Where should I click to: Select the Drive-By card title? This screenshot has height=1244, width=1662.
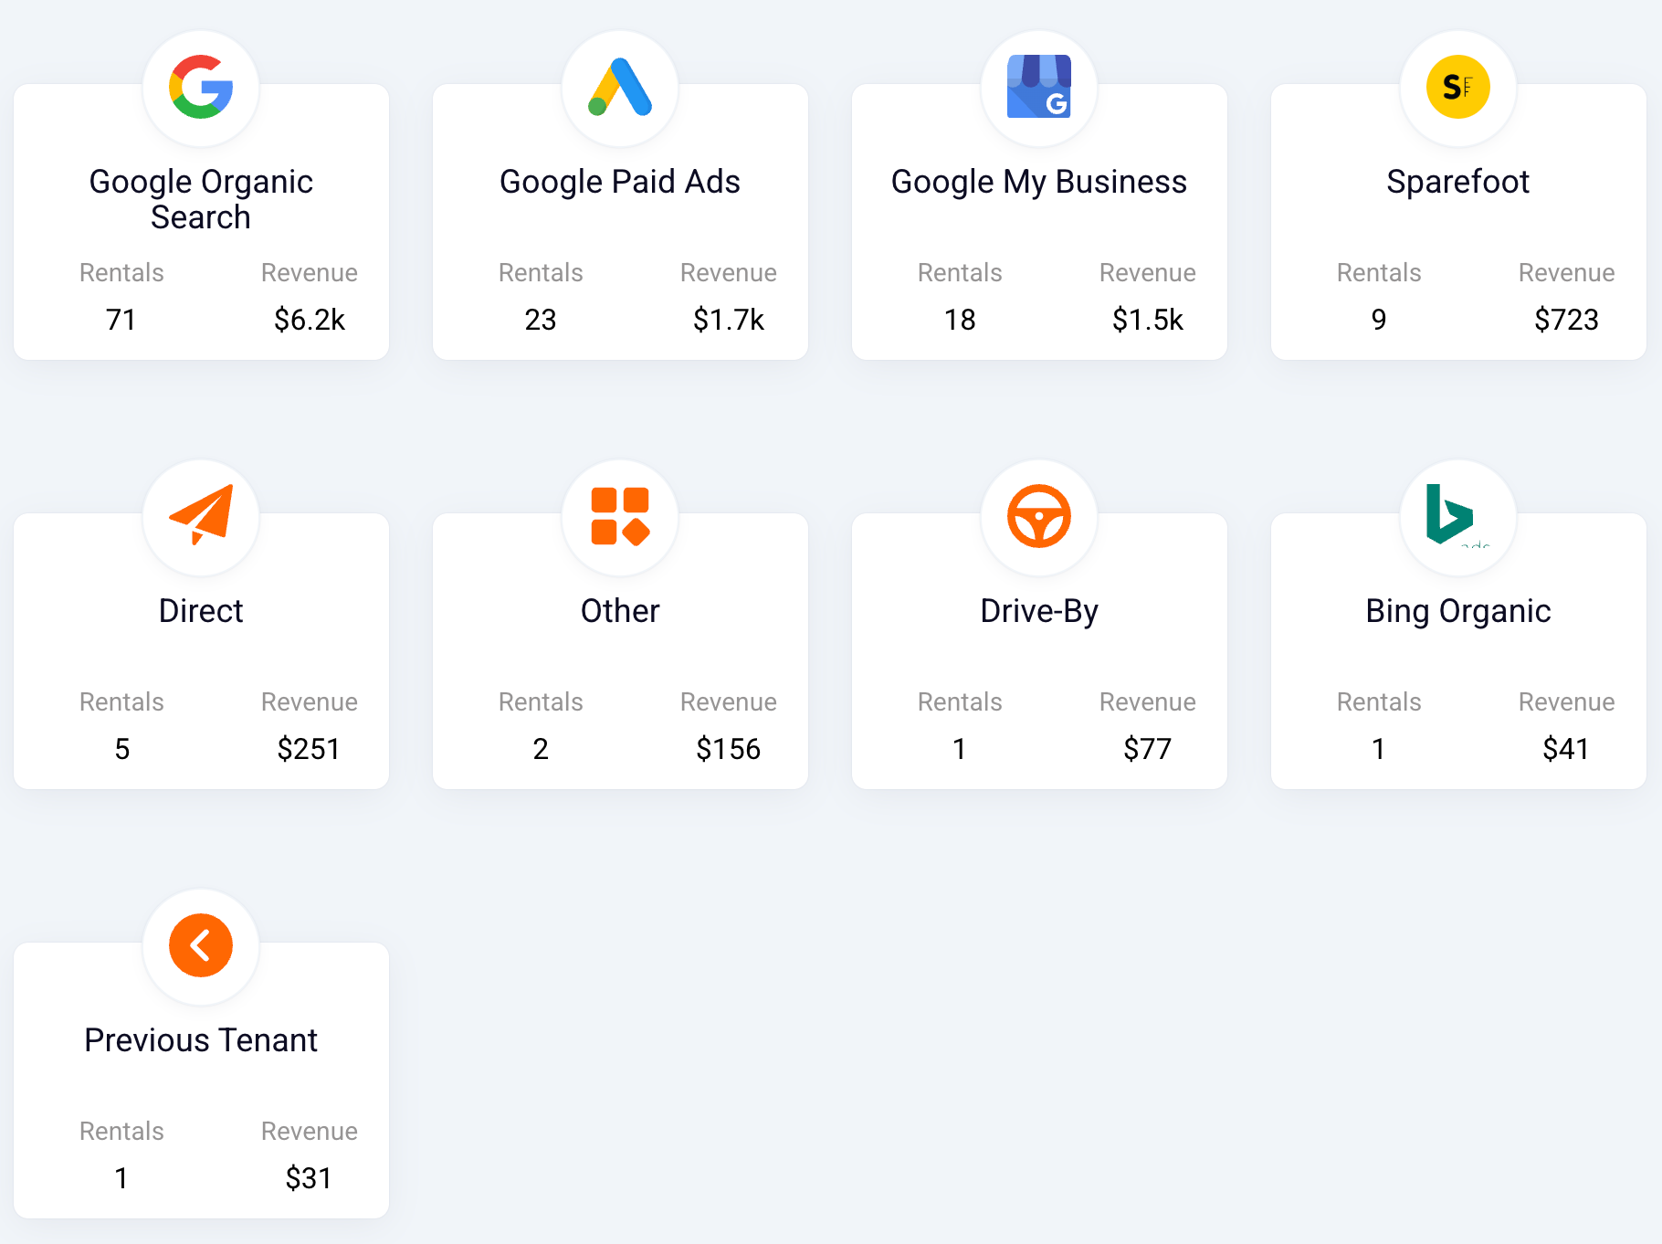[1039, 611]
